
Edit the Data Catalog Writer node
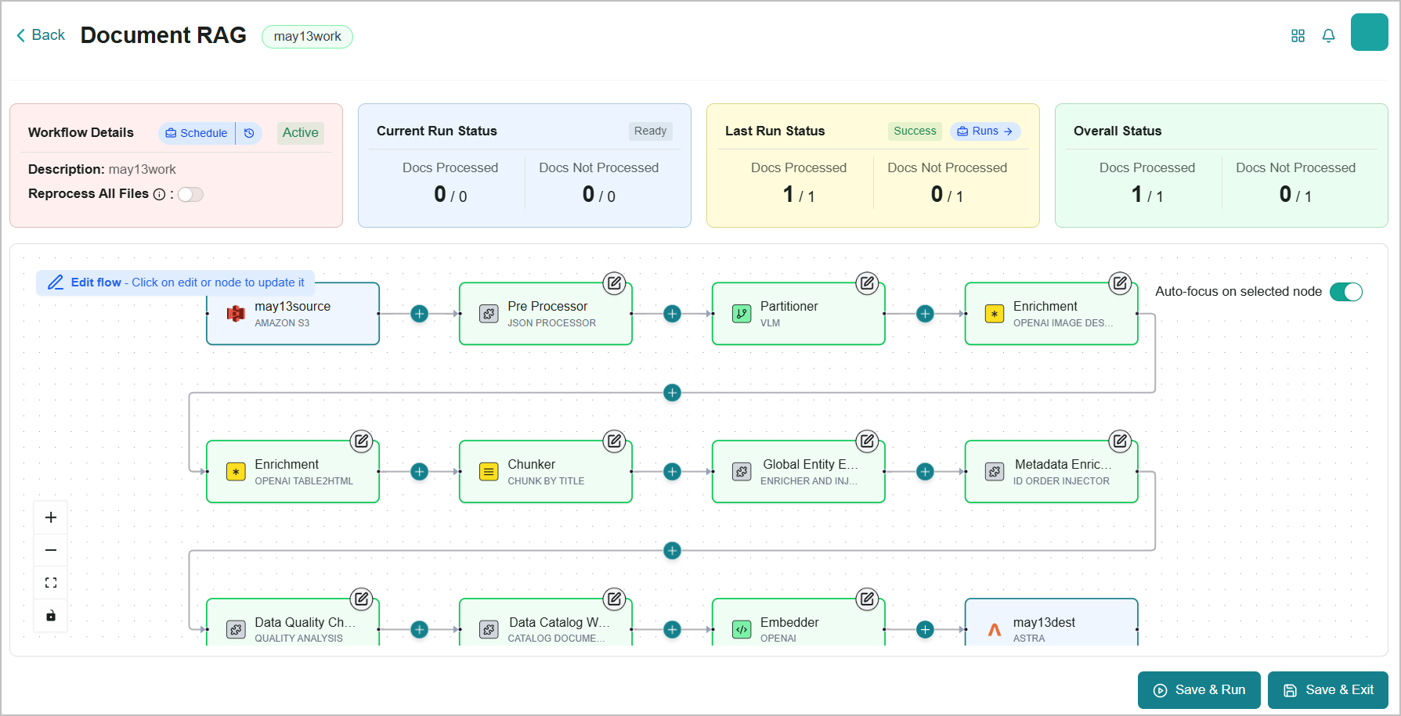615,599
